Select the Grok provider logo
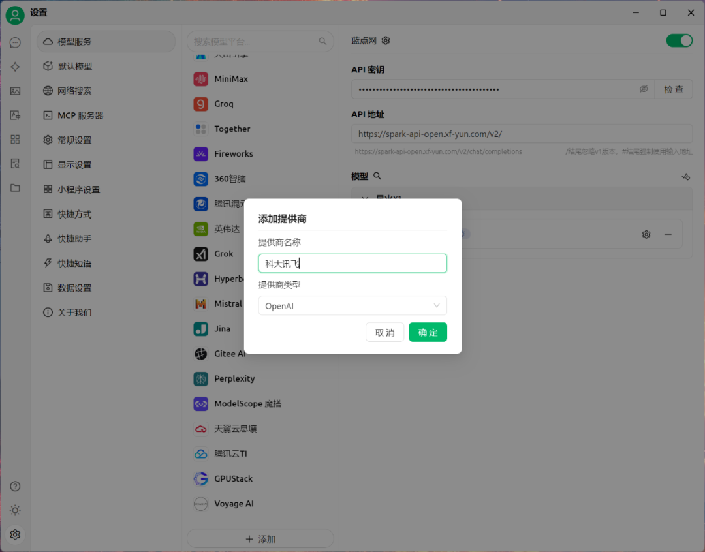 [x=201, y=254]
